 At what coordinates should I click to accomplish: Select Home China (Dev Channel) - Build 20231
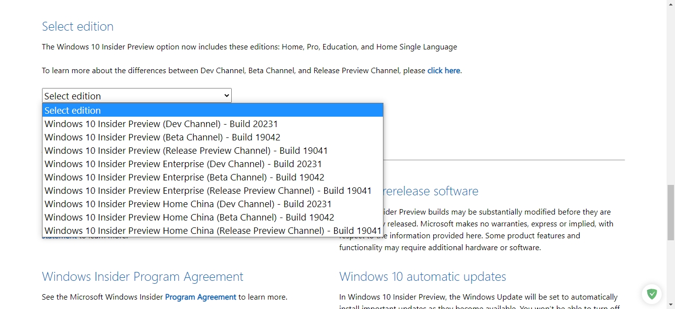click(212, 204)
